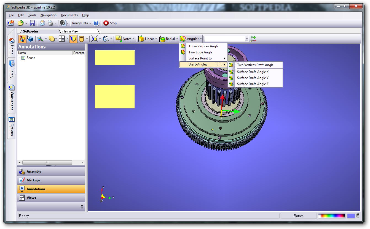Click the Notes annotation icon
The height and width of the screenshot is (229, 370).
(119, 39)
